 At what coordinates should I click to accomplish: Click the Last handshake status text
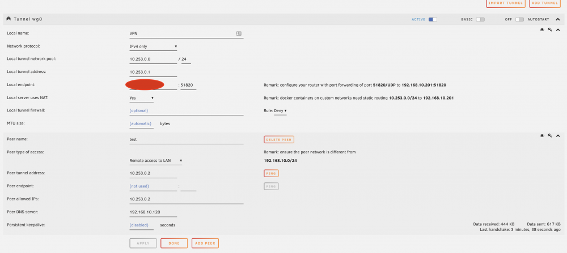point(521,229)
